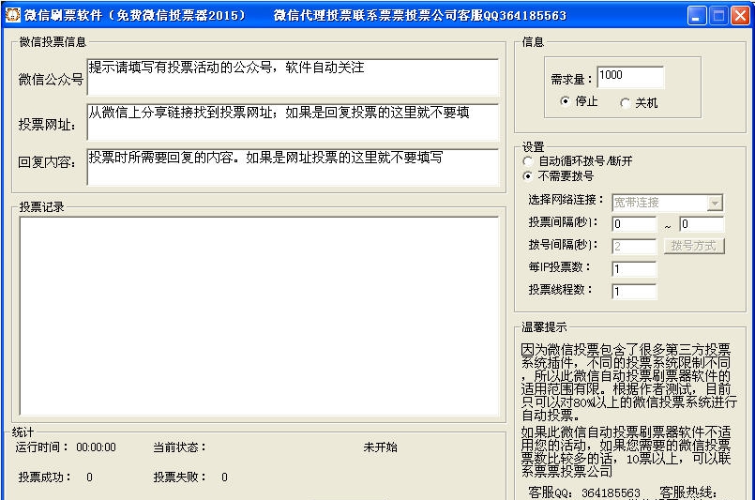This screenshot has width=755, height=500.
Task: Click the 微信公众号 input field
Action: [293, 77]
